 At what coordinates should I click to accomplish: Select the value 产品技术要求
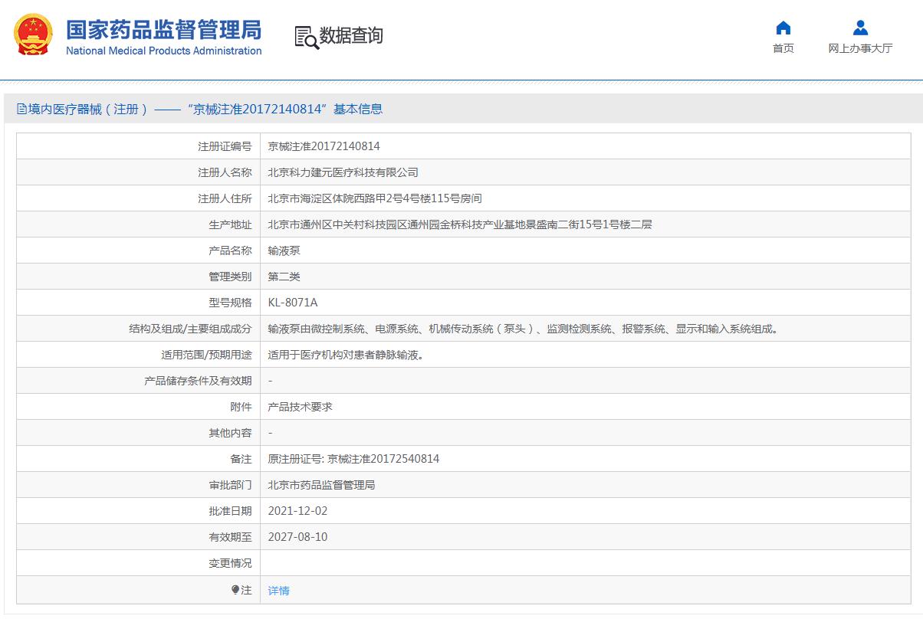(301, 407)
